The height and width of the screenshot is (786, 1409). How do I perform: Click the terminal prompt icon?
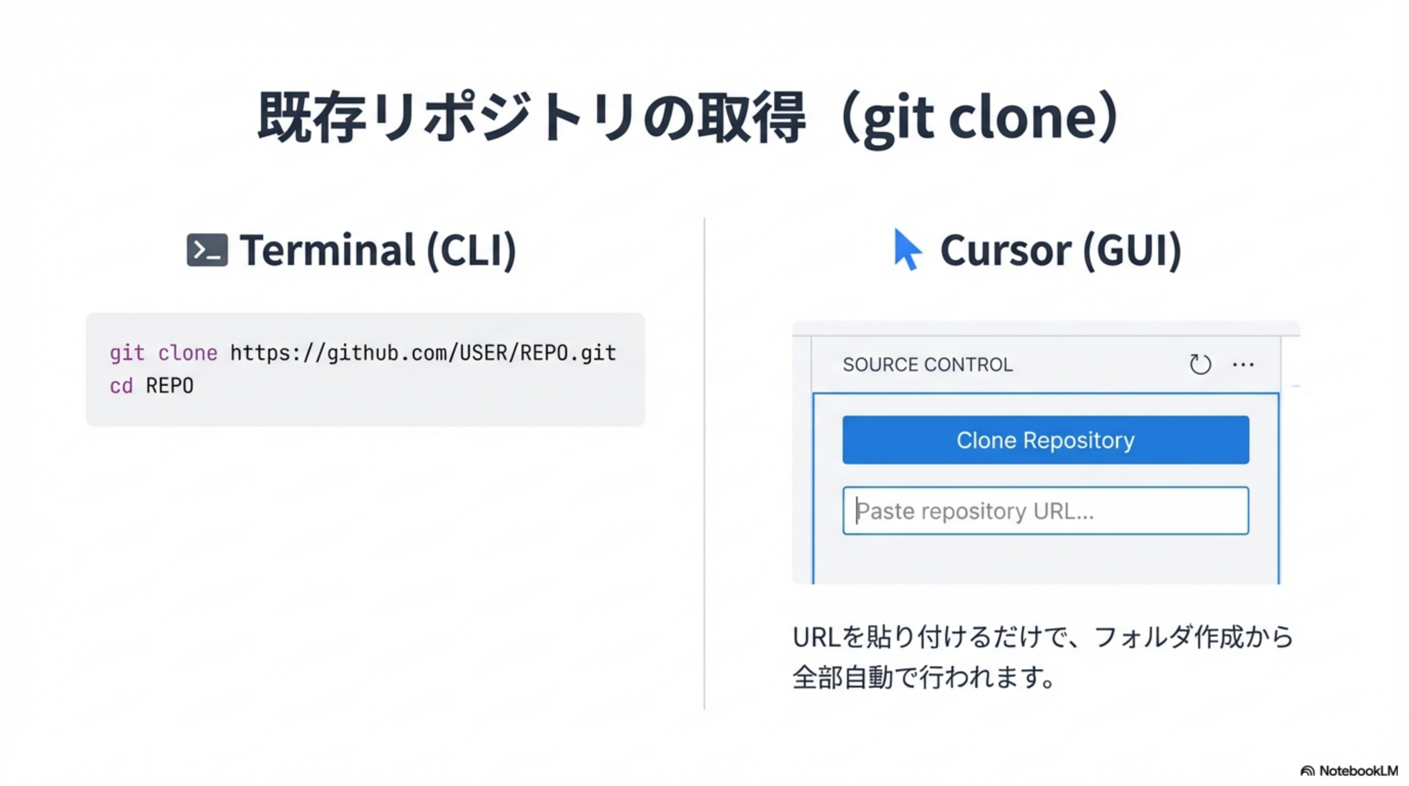point(207,250)
